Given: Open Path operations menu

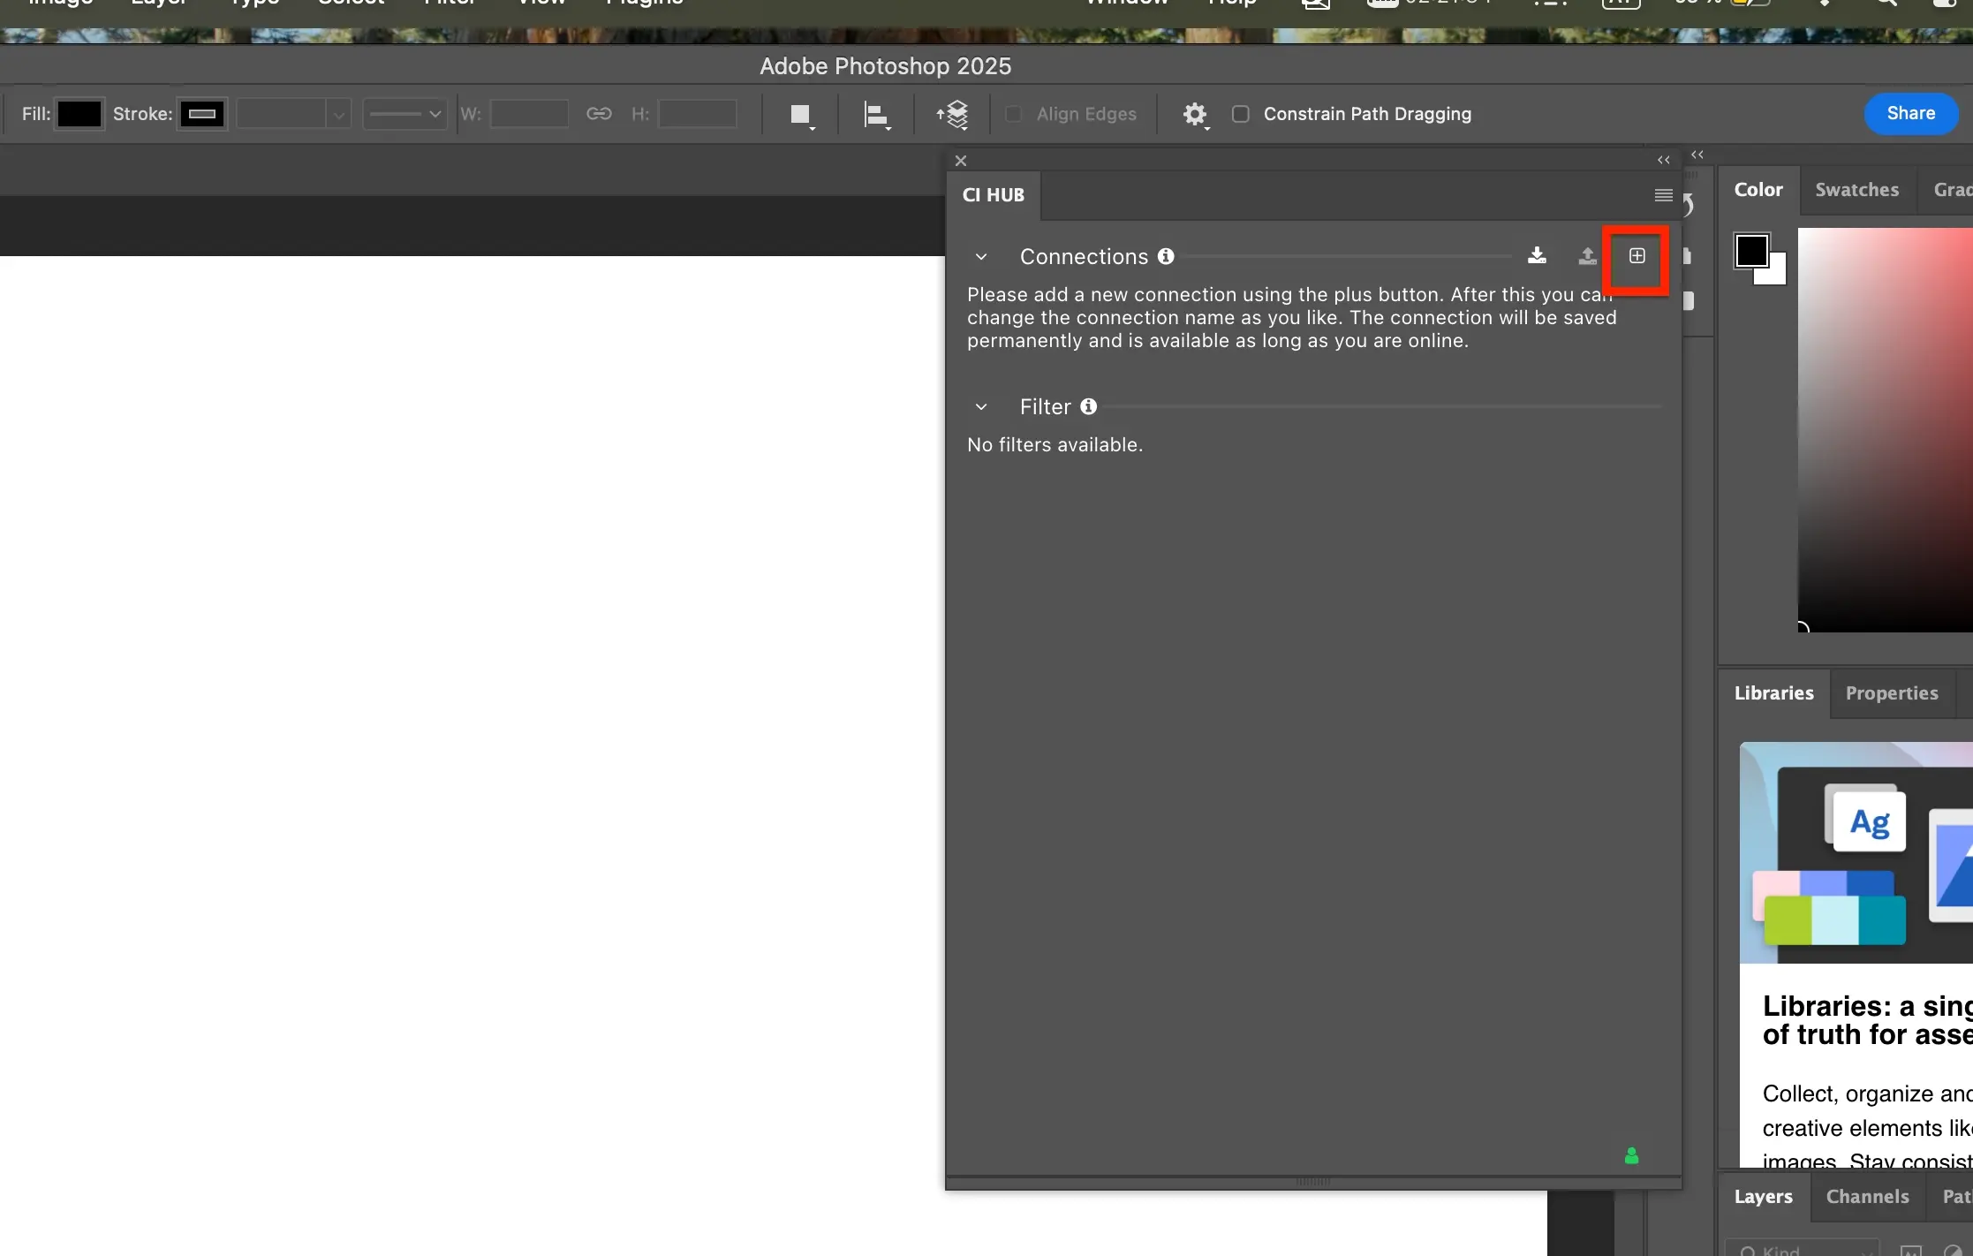Looking at the screenshot, I should (801, 115).
